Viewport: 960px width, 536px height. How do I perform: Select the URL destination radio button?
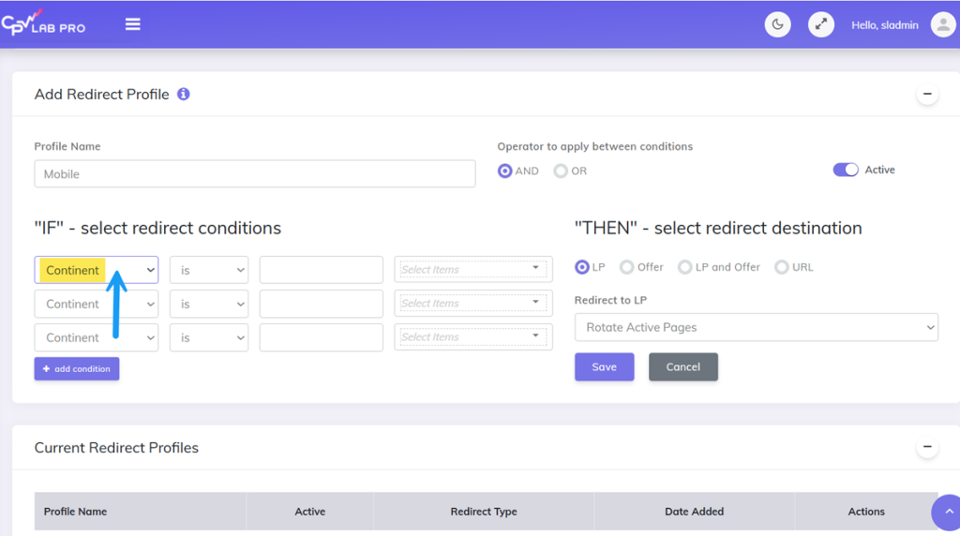tap(781, 267)
